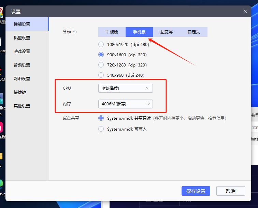Enable System.vmdk 可写入 option
The image size is (258, 208).
tap(101, 129)
